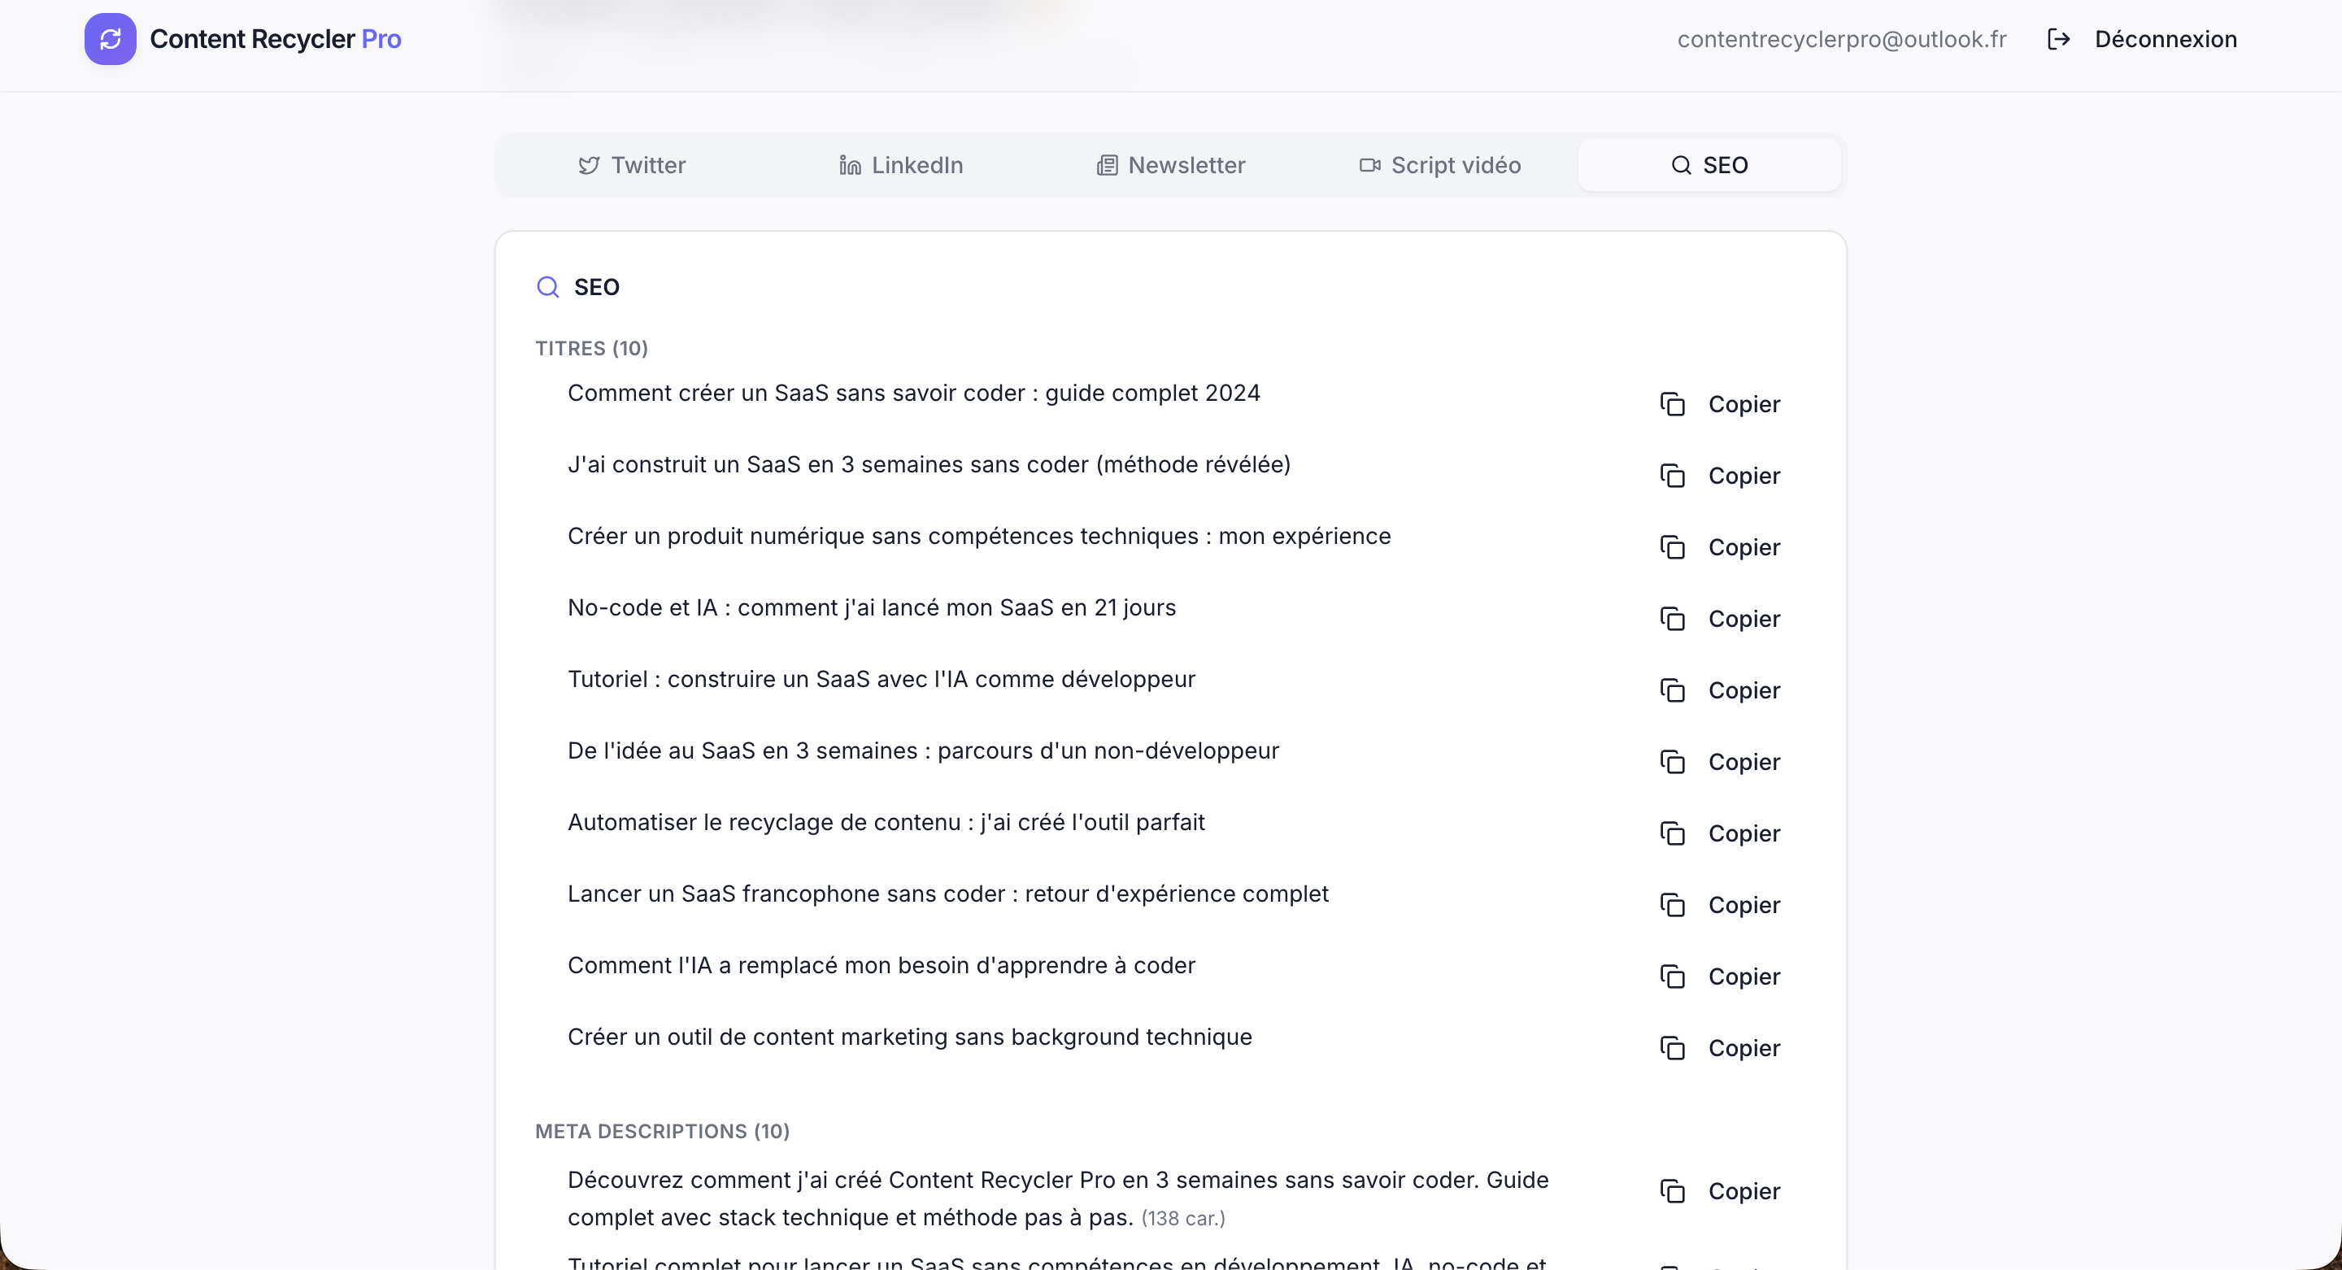Click Copier label for 'SaaS en 21 jours' title
Screen dimensions: 2342x1270
click(x=1743, y=619)
